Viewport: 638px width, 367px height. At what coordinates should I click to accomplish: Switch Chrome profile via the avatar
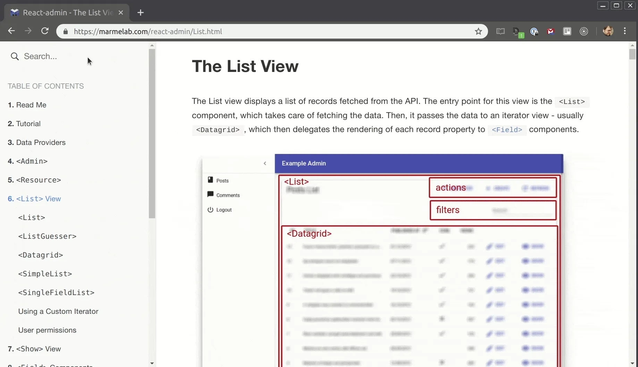tap(608, 31)
